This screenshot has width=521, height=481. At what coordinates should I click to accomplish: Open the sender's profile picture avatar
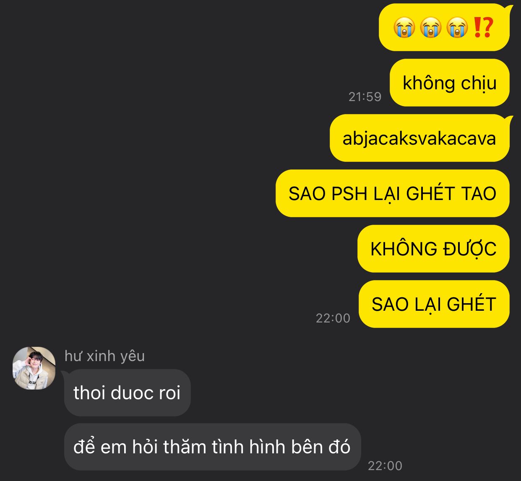[34, 368]
